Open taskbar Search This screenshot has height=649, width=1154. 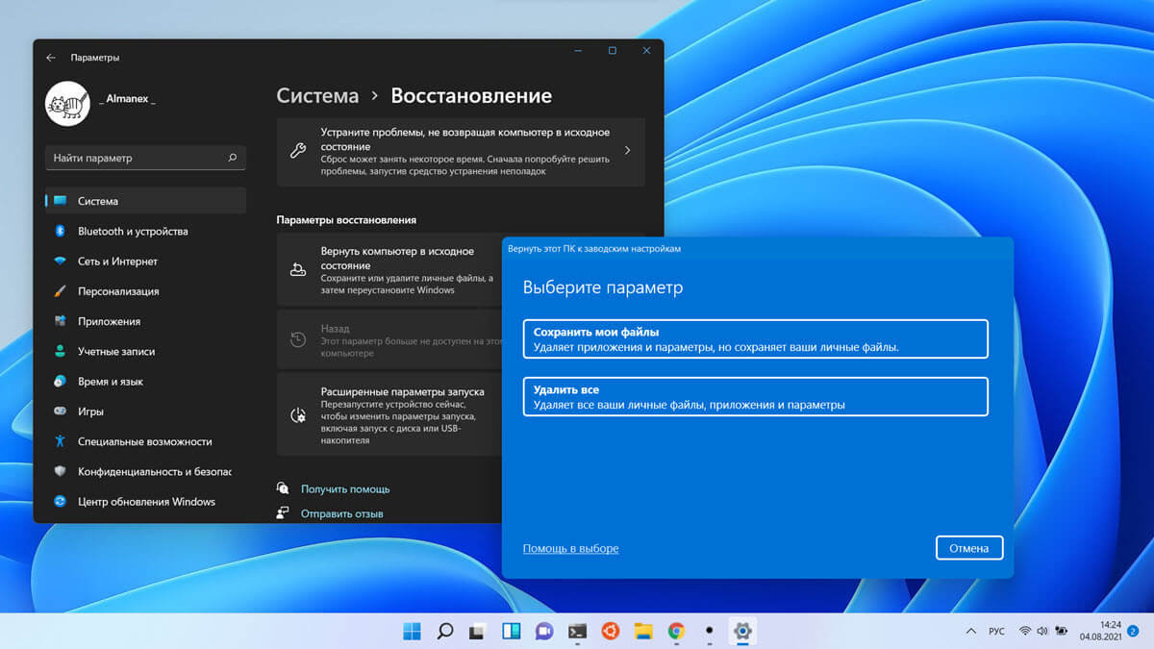(x=444, y=632)
